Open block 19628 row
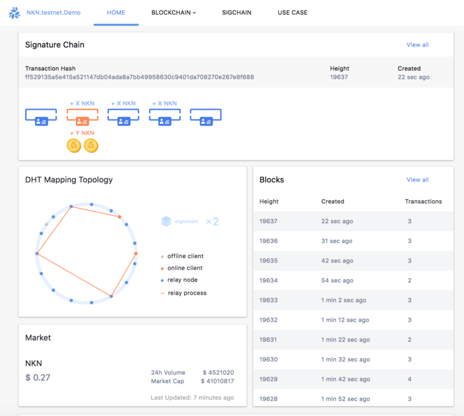 click(x=353, y=398)
